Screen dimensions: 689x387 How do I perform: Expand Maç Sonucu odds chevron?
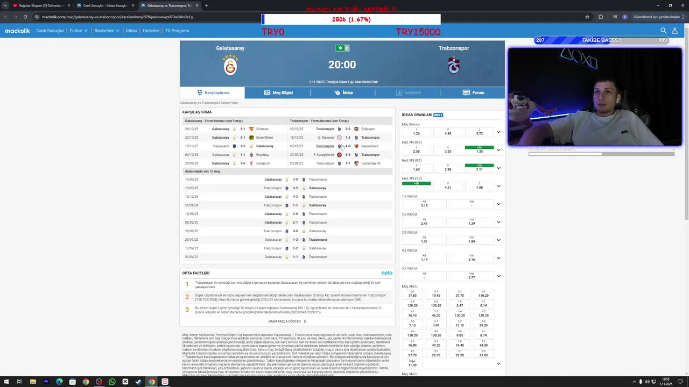click(498, 132)
